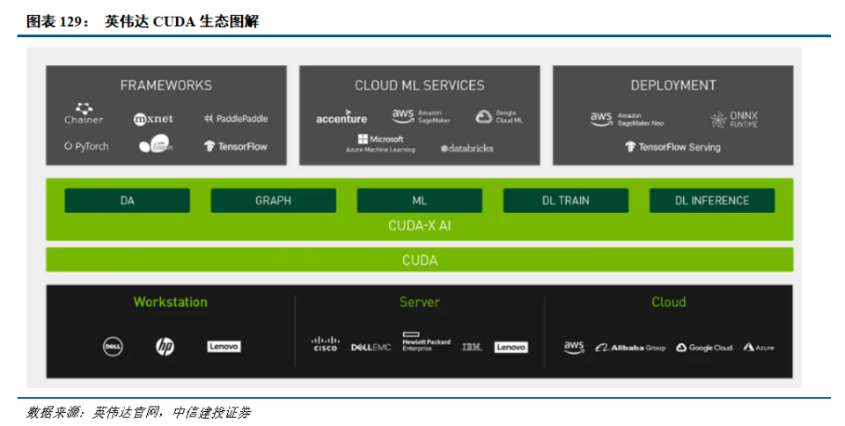Screen dimensions: 845x426
Task: Select the ONNX Runtime logo
Action: point(734,120)
